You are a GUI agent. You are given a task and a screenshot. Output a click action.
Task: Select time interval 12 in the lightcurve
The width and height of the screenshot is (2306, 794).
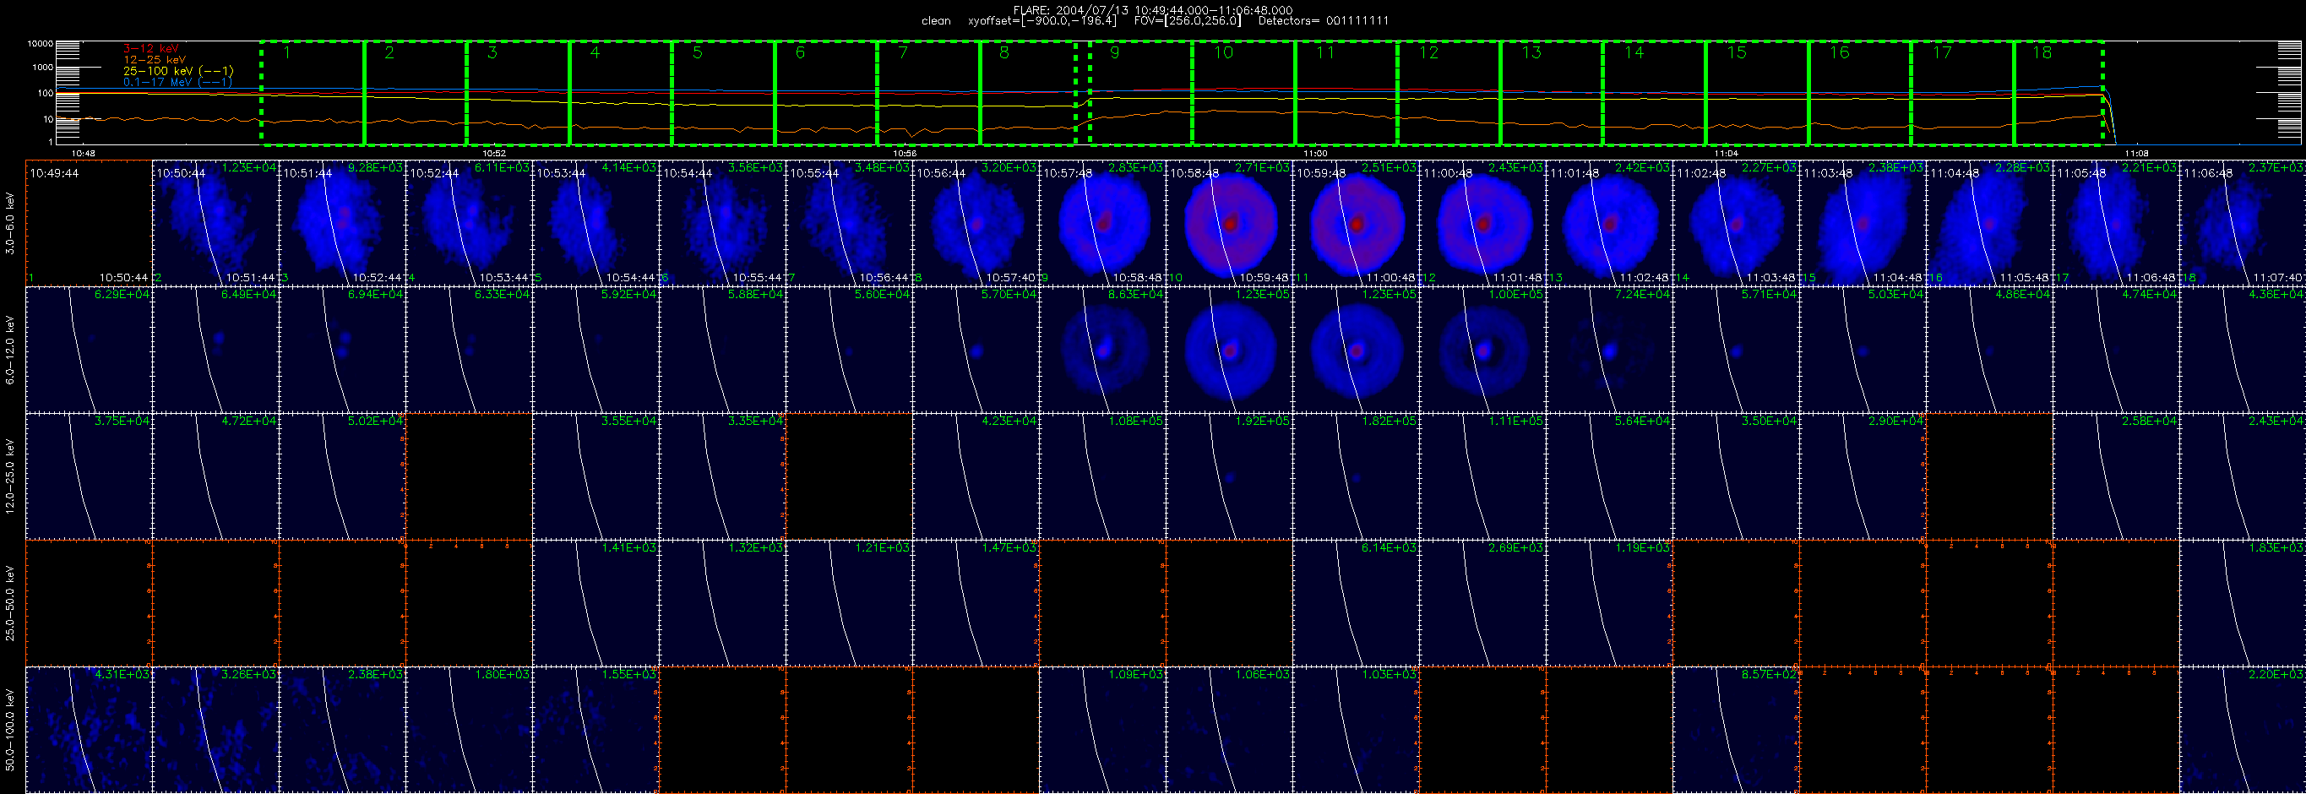(1449, 92)
